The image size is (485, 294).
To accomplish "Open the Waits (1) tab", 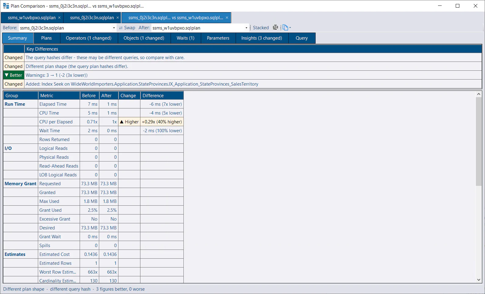I will pos(186,38).
